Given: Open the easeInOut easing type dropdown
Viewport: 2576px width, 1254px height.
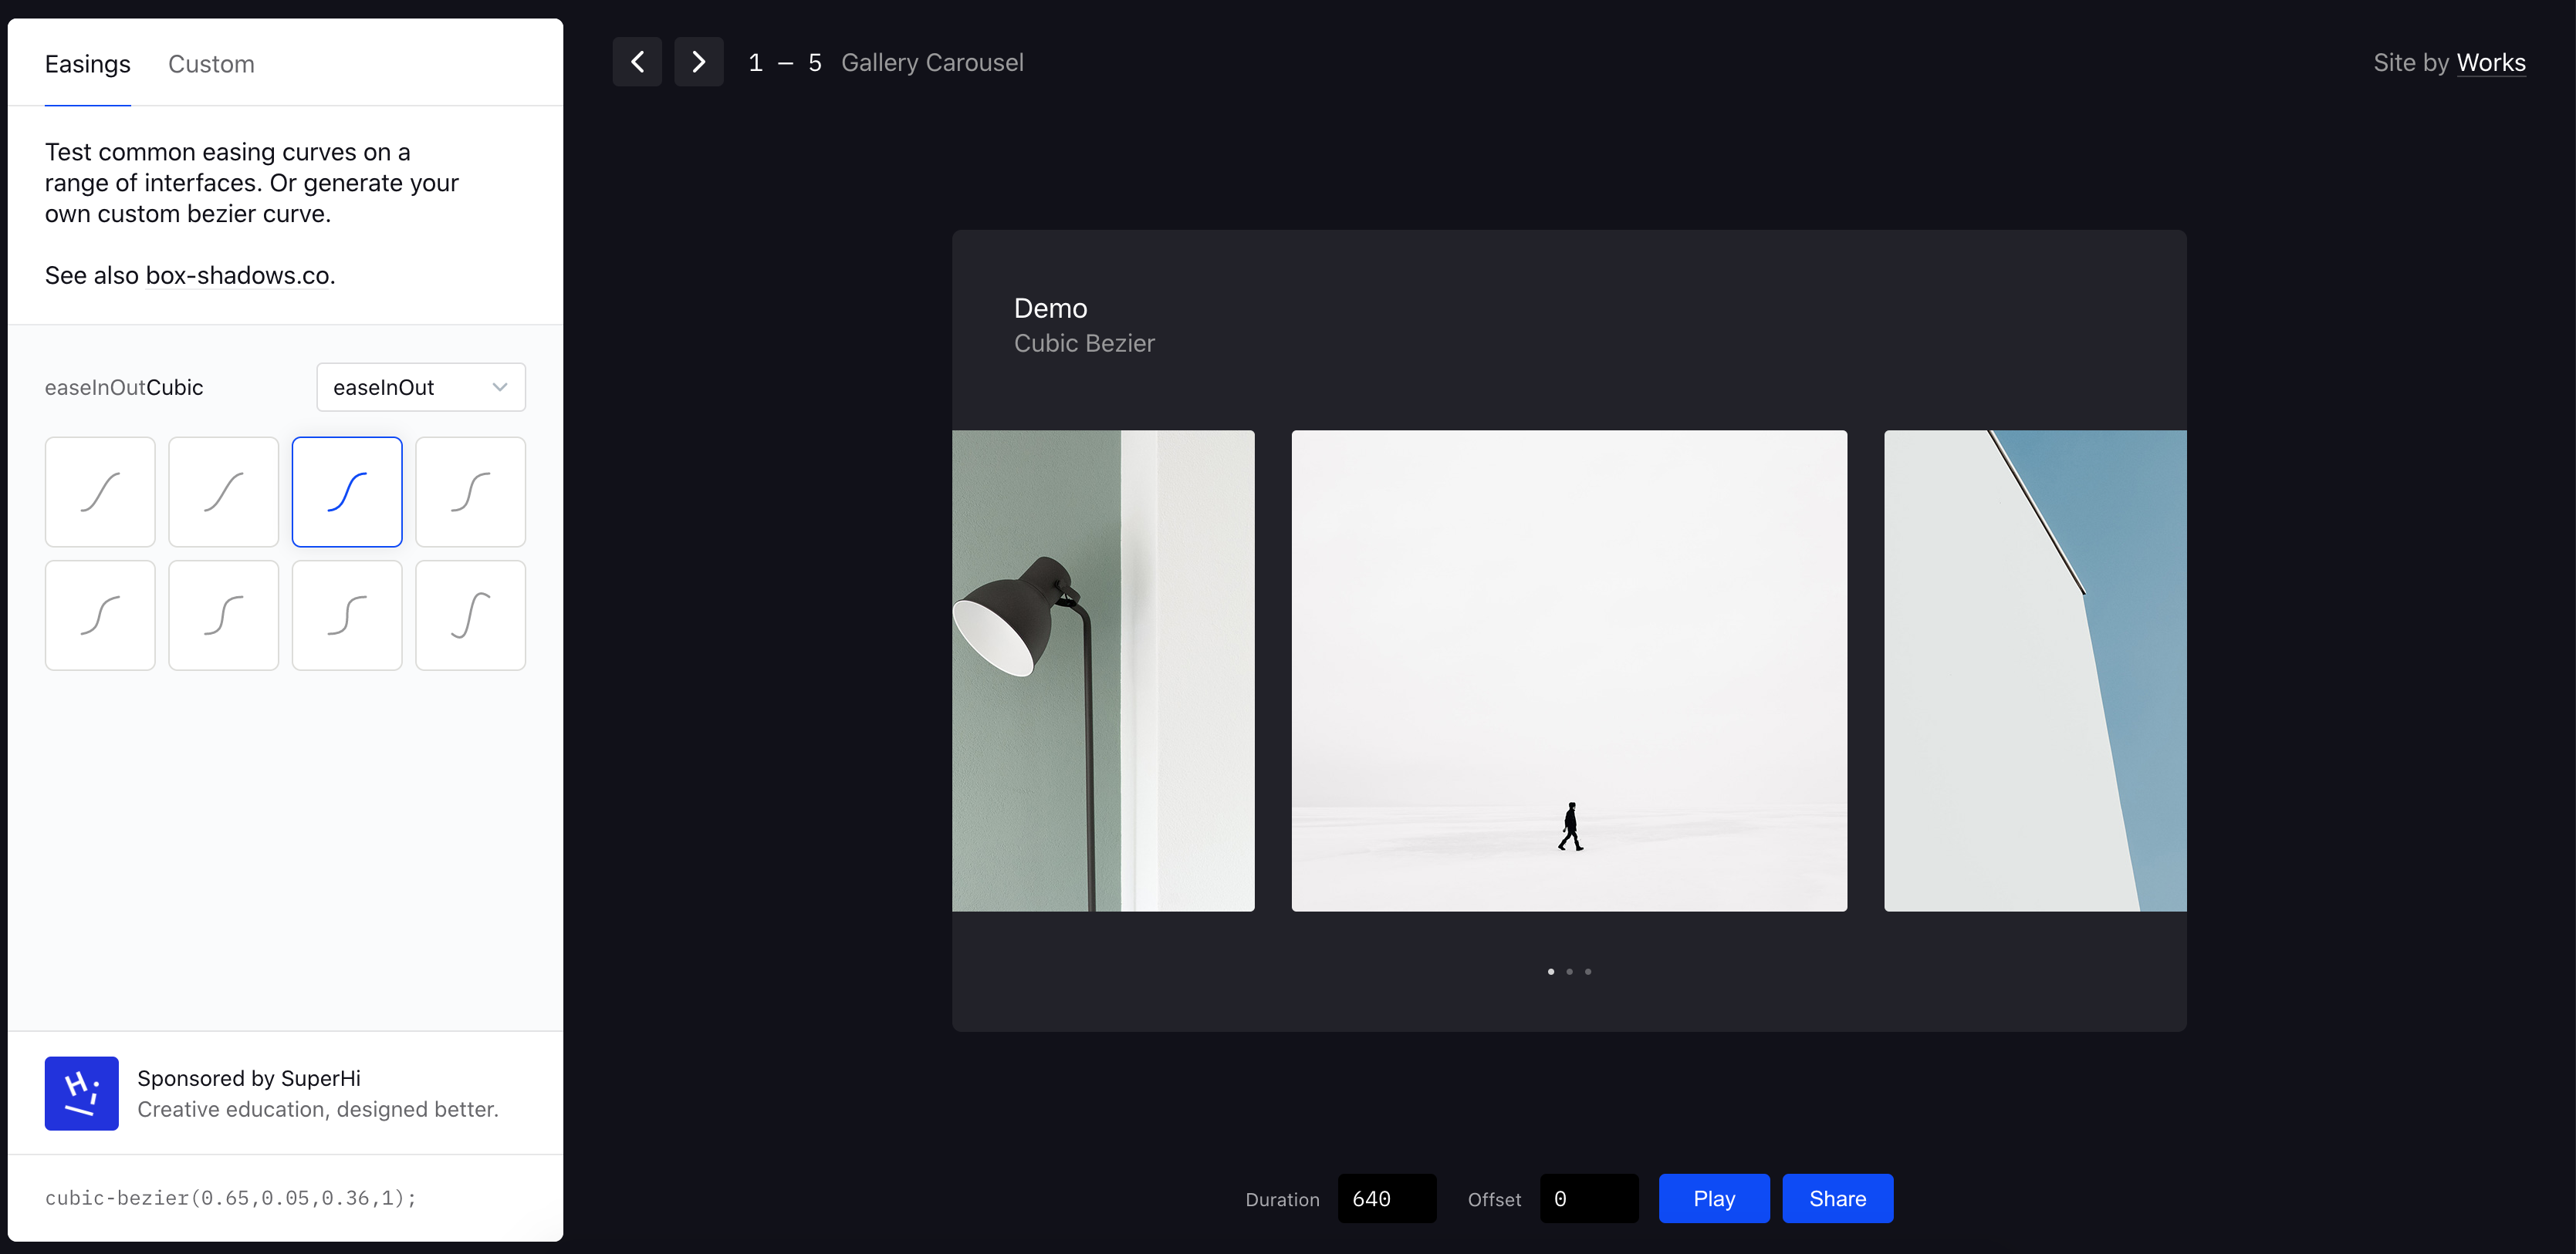Looking at the screenshot, I should click(420, 386).
